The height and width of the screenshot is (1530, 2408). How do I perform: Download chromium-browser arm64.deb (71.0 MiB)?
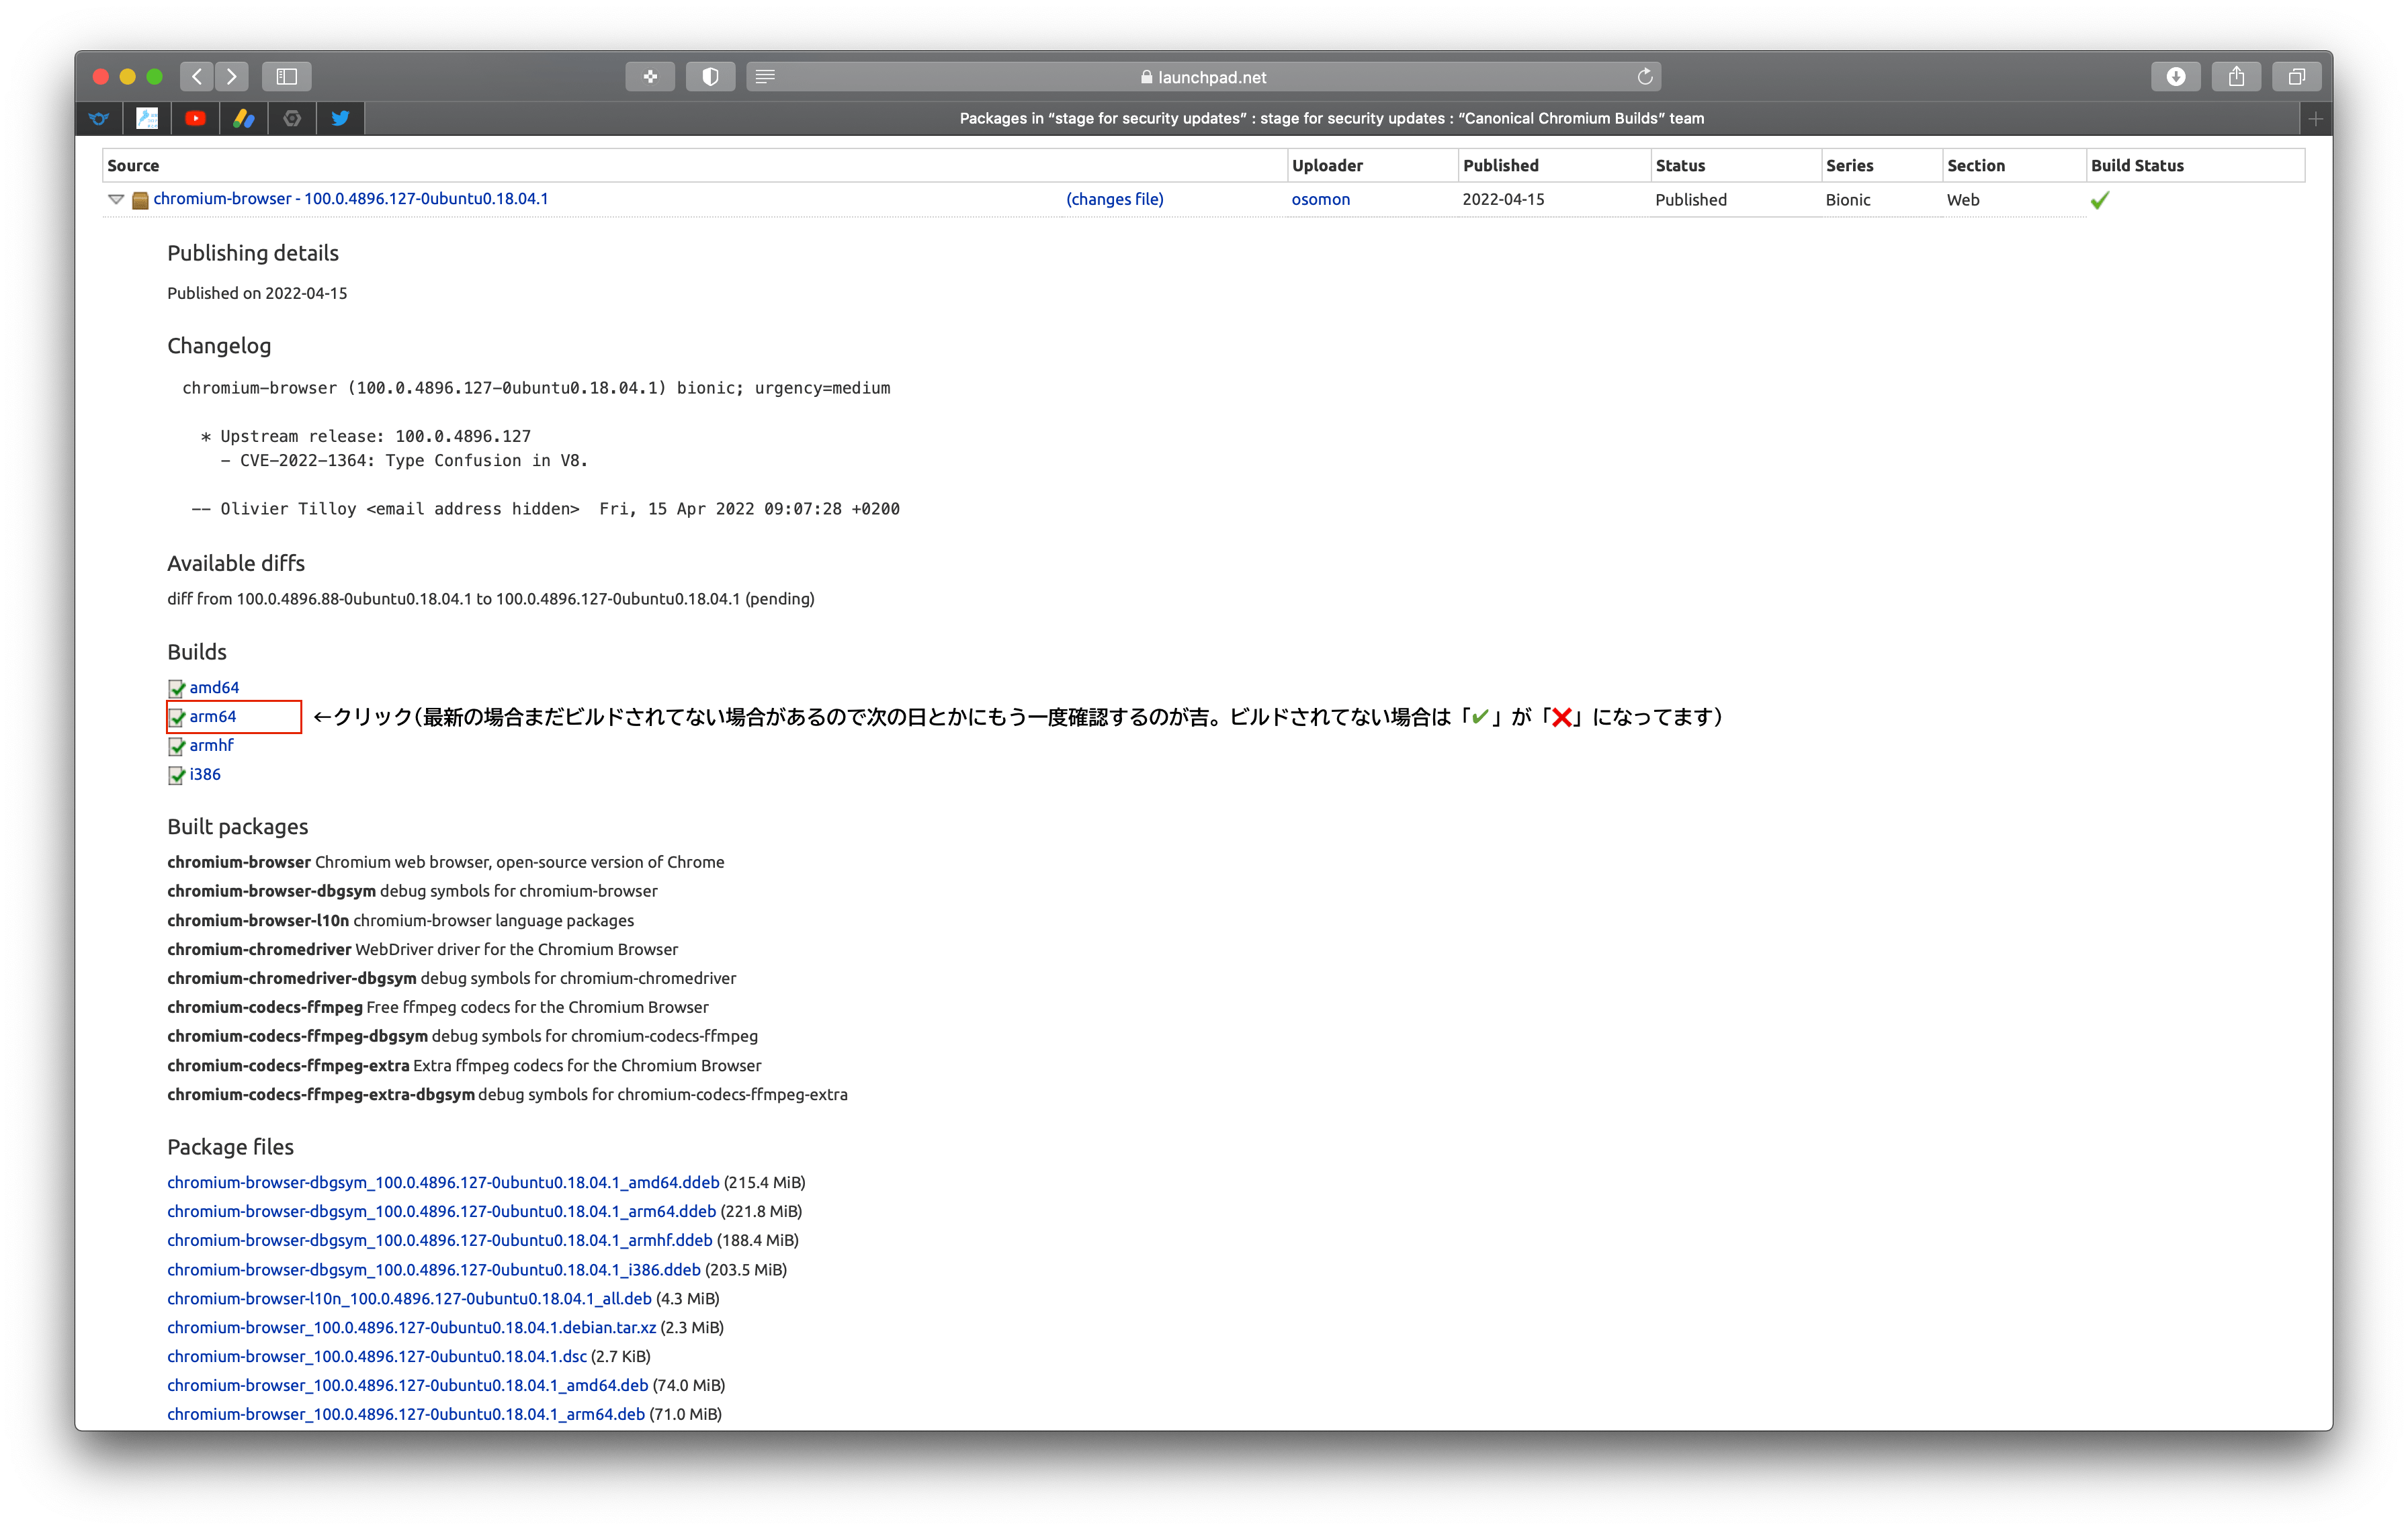click(406, 1415)
